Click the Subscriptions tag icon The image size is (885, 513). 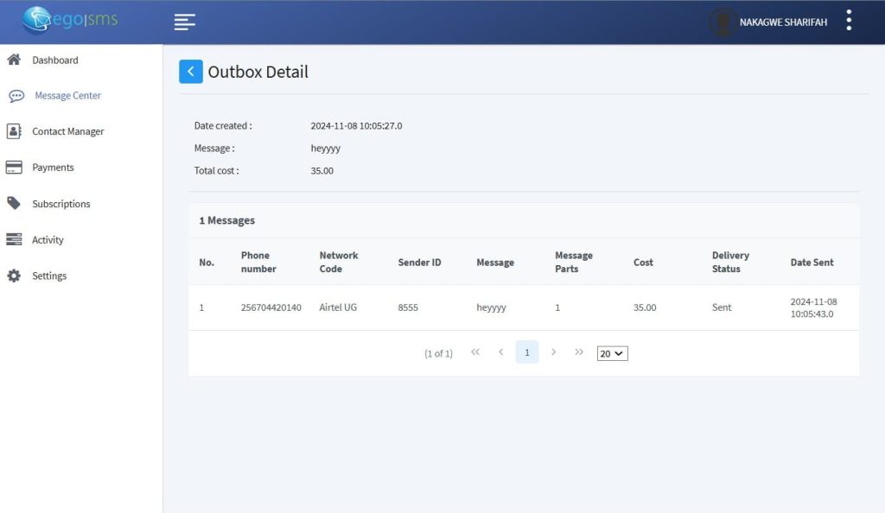(14, 204)
